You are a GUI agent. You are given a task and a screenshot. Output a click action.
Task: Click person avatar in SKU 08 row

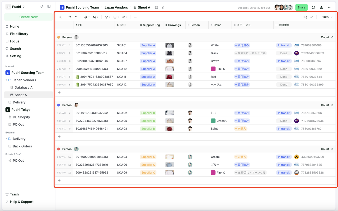(x=190, y=129)
